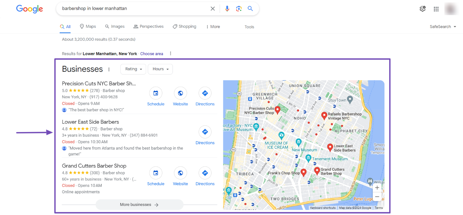Open quick settings gear icon
463x215 pixels.
coord(422,9)
